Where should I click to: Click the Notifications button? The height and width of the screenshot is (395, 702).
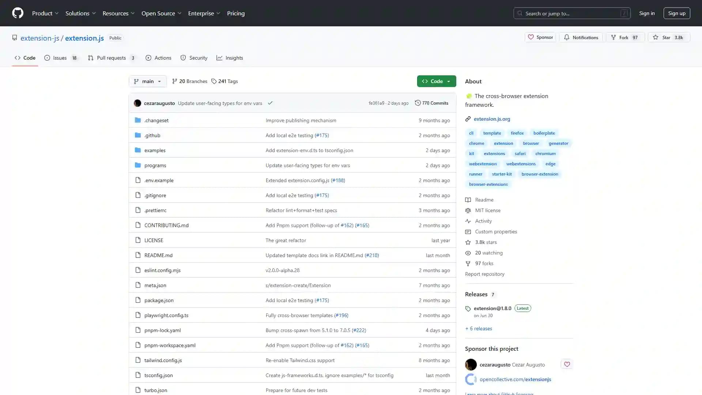[581, 37]
